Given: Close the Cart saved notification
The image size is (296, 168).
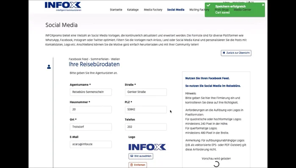Looking at the screenshot, I should (263, 5).
